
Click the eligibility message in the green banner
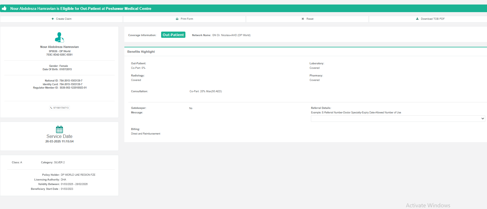(81, 8)
